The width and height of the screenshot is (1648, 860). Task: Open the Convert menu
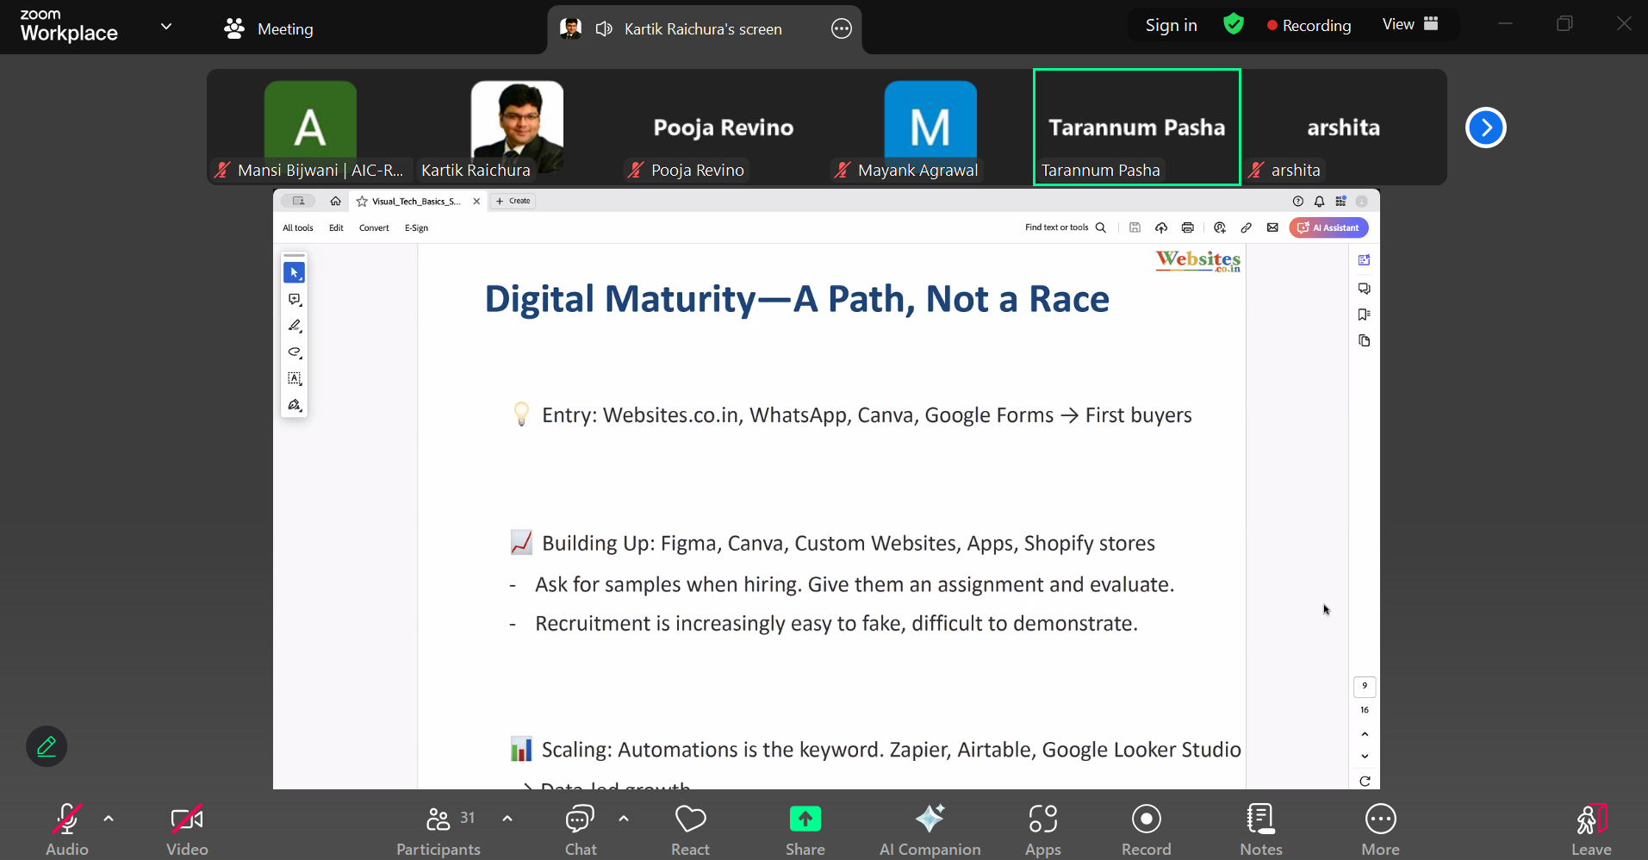pos(374,228)
